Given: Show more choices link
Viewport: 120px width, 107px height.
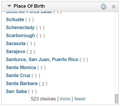Looking at the screenshot, I should click(65, 99).
